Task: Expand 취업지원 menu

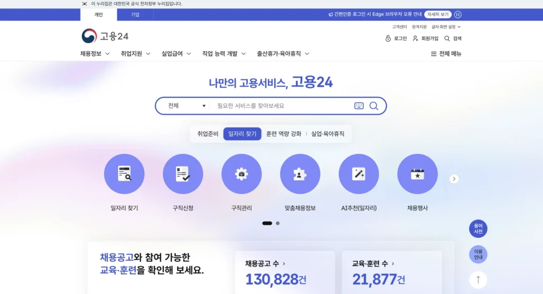Action: [x=135, y=53]
